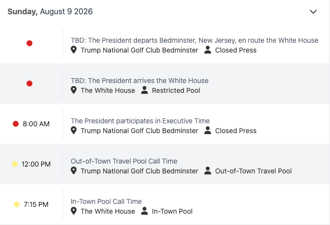The width and height of the screenshot is (330, 225).
Task: Click the Sunday, August 9 2026 date header
Action: (50, 12)
